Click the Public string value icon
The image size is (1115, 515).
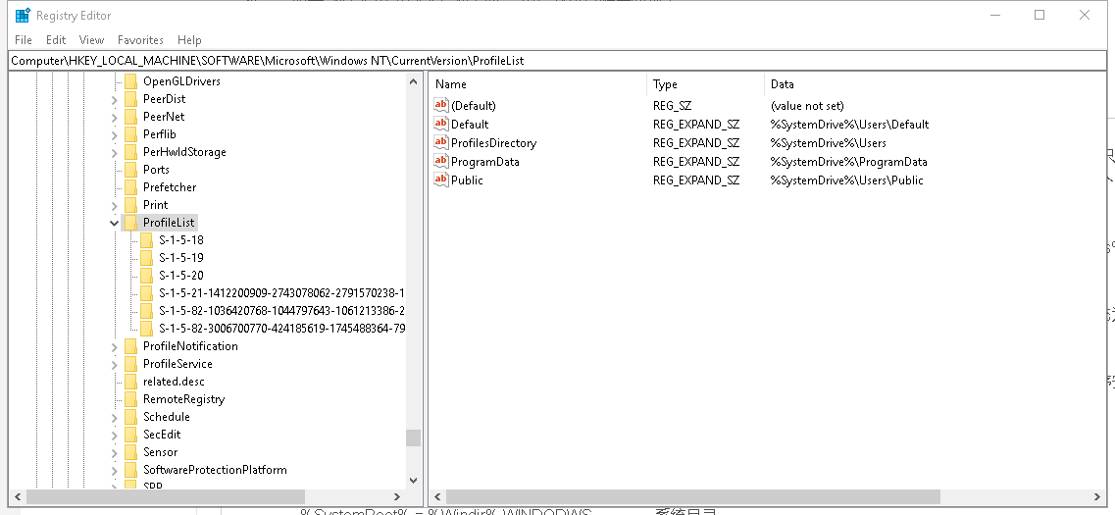tap(441, 180)
